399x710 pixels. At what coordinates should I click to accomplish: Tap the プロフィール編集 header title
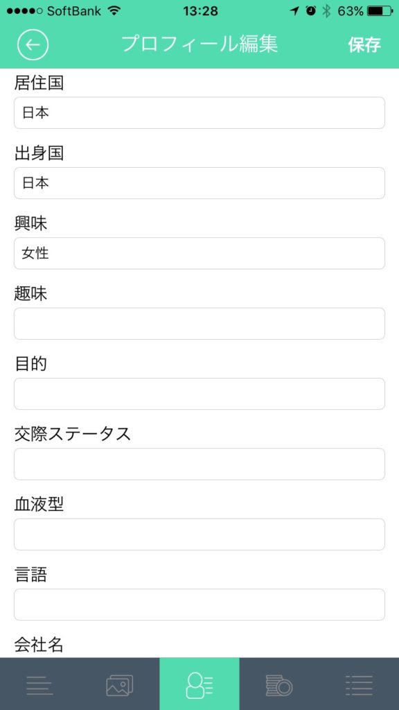pyautogui.click(x=199, y=44)
